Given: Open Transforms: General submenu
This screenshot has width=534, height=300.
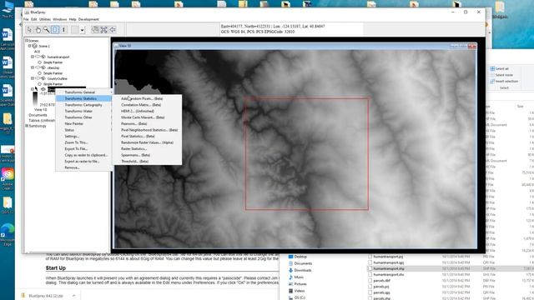Looking at the screenshot, I should (x=83, y=92).
